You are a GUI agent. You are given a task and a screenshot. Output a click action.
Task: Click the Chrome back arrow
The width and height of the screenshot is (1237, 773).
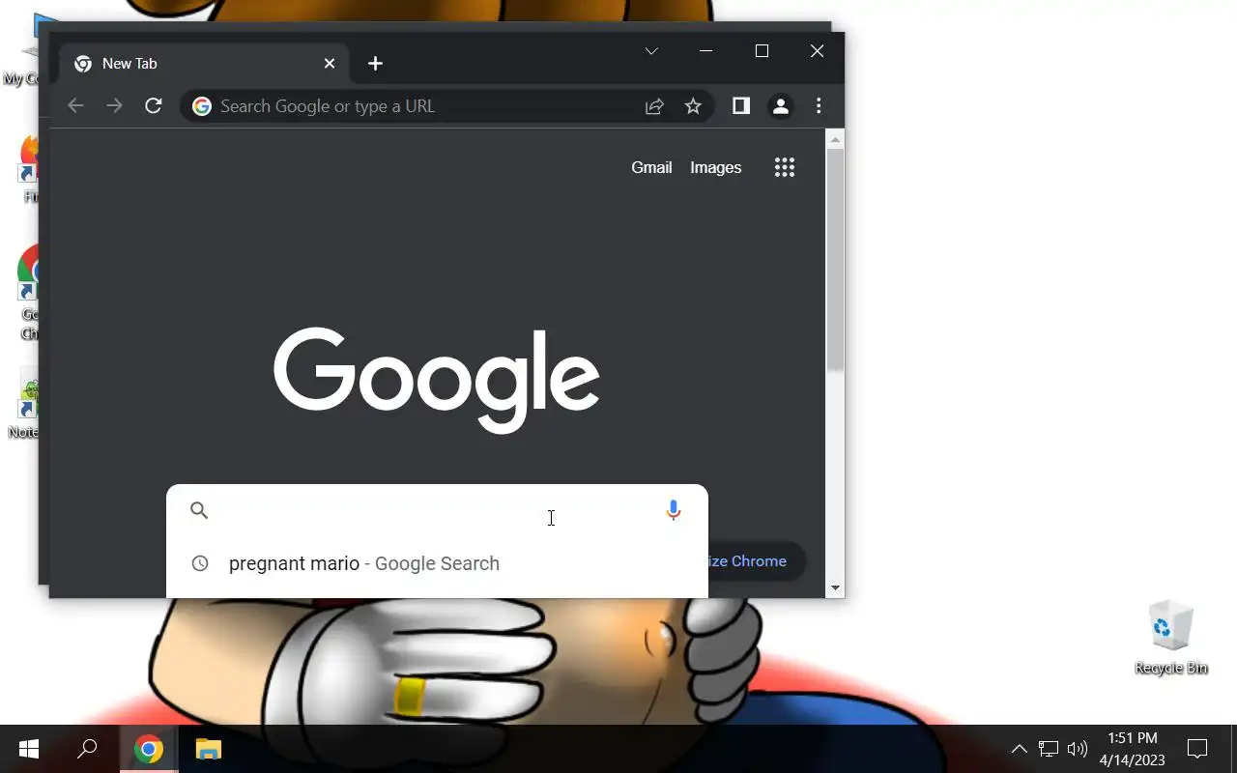(x=75, y=106)
